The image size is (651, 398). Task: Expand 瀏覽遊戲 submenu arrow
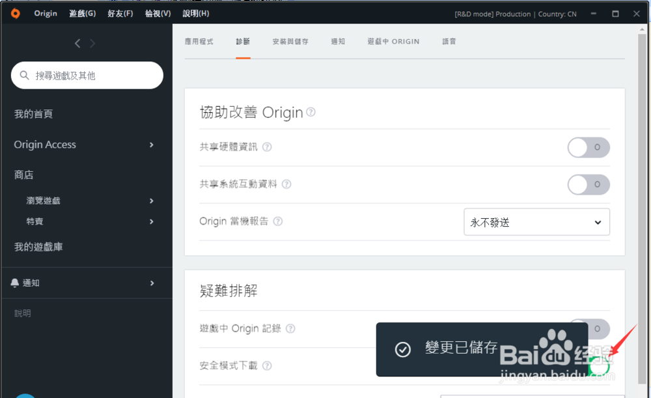(x=152, y=201)
